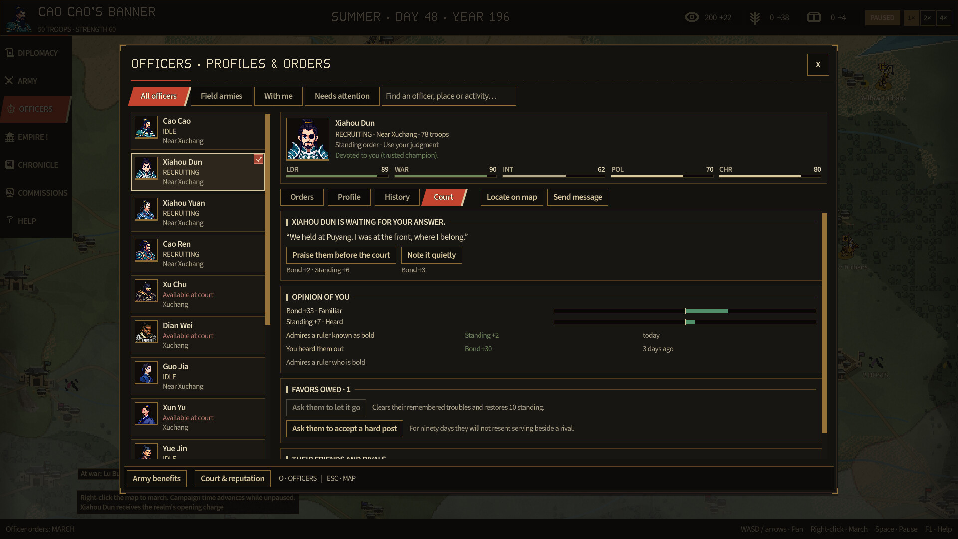Viewport: 958px width, 539px height.
Task: Set game speed to 4x
Action: (x=943, y=18)
